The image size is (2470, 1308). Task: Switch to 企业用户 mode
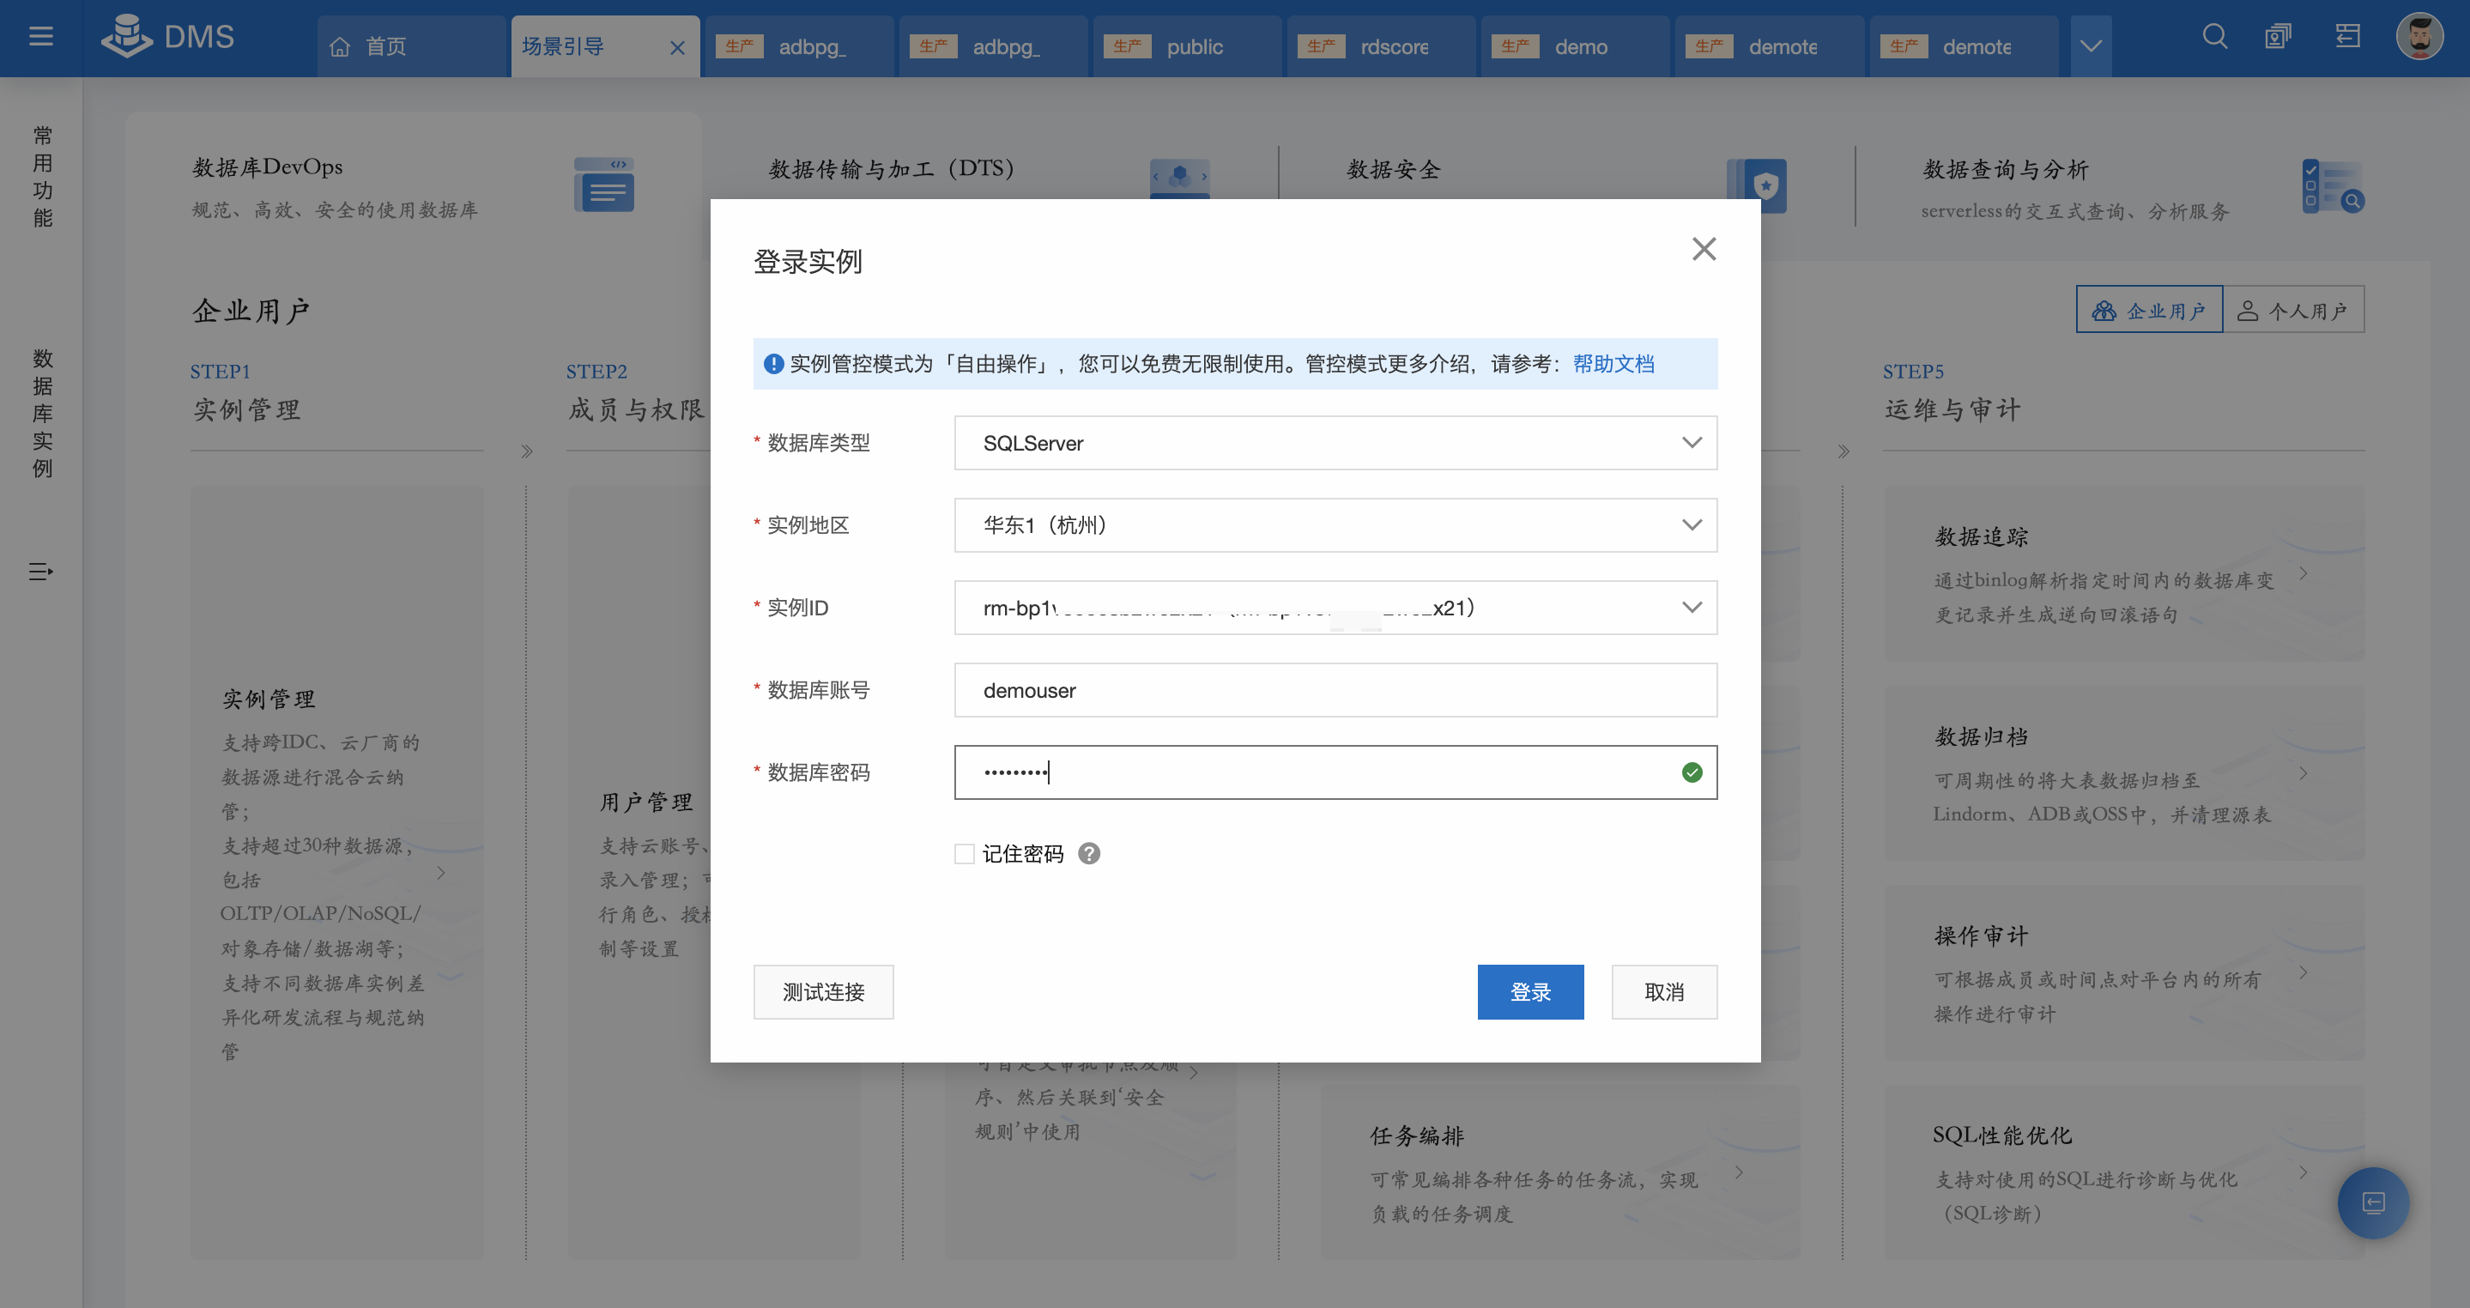(2148, 309)
